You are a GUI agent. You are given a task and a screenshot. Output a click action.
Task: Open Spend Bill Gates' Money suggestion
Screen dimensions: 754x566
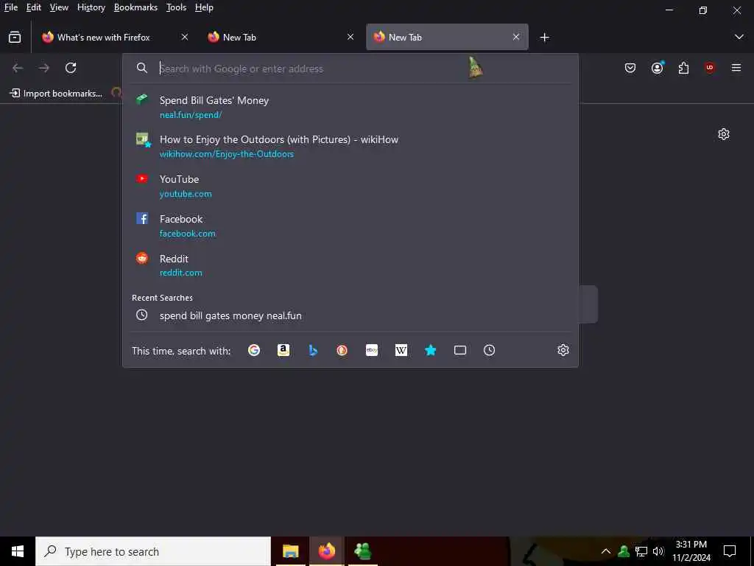[x=350, y=107]
